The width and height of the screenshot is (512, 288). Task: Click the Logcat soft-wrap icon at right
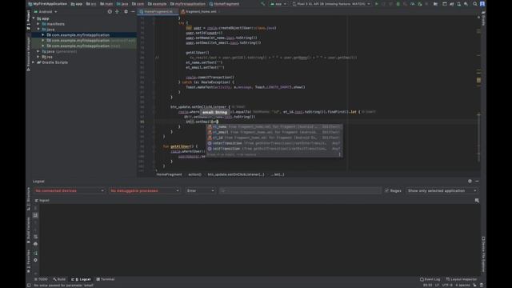[x=477, y=200]
